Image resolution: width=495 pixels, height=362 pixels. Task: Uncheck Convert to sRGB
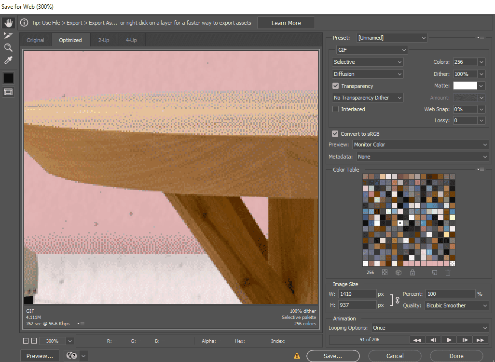point(335,134)
